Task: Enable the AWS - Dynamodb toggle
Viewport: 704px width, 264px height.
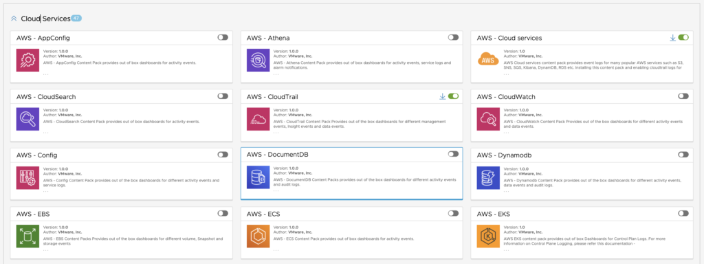Action: (683, 155)
